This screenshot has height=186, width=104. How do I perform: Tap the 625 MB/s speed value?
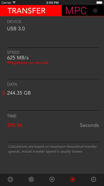18,58
